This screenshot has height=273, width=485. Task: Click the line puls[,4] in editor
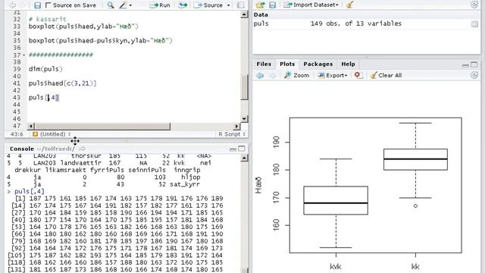coord(44,98)
